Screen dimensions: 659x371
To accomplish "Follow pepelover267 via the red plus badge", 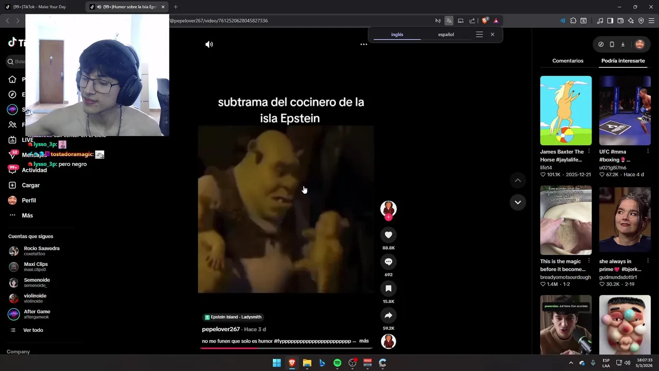I will click(x=388, y=217).
